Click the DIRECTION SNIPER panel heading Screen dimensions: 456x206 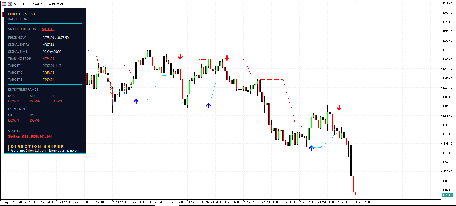(x=25, y=14)
